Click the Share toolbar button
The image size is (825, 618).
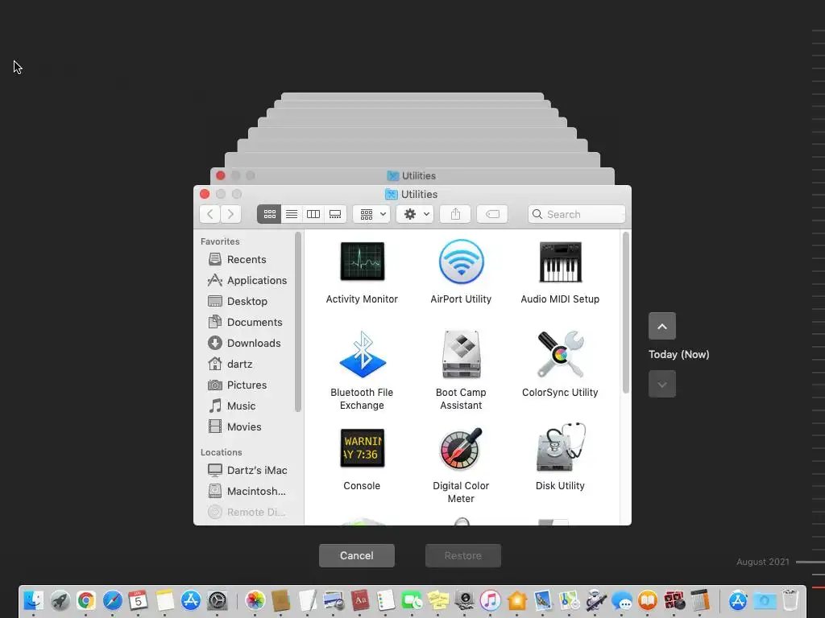click(x=456, y=214)
